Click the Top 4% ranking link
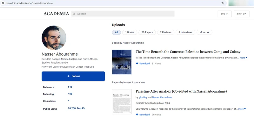Image resolution: width=254 pixels, height=117 pixels. pyautogui.click(x=81, y=108)
